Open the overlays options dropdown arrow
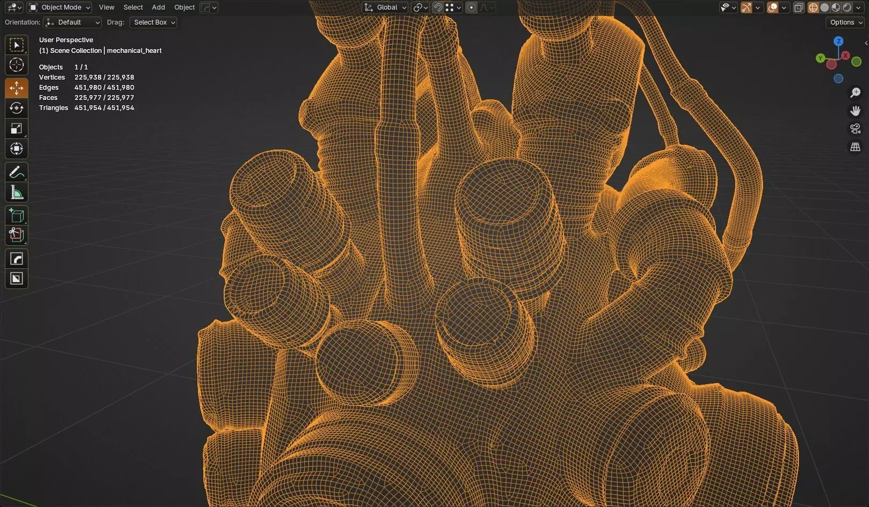 (784, 7)
